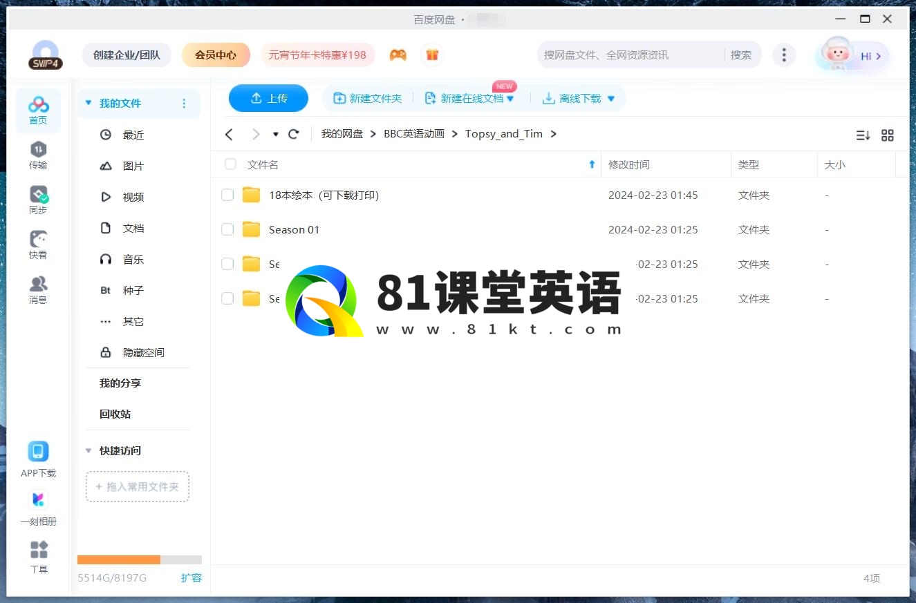Viewport: 916px width, 603px height.
Task: Click the 视频 video play icon
Action: (106, 197)
